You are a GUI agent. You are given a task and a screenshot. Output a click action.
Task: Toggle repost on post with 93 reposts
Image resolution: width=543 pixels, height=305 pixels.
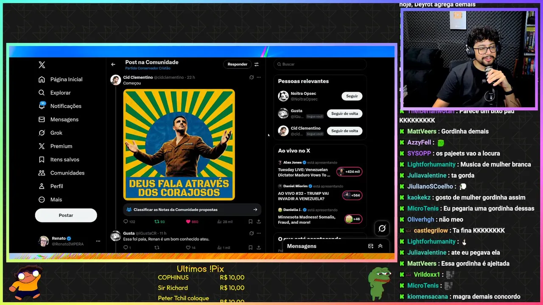tap(160, 222)
